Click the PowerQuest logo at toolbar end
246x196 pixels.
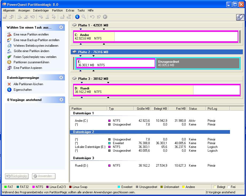(x=240, y=17)
